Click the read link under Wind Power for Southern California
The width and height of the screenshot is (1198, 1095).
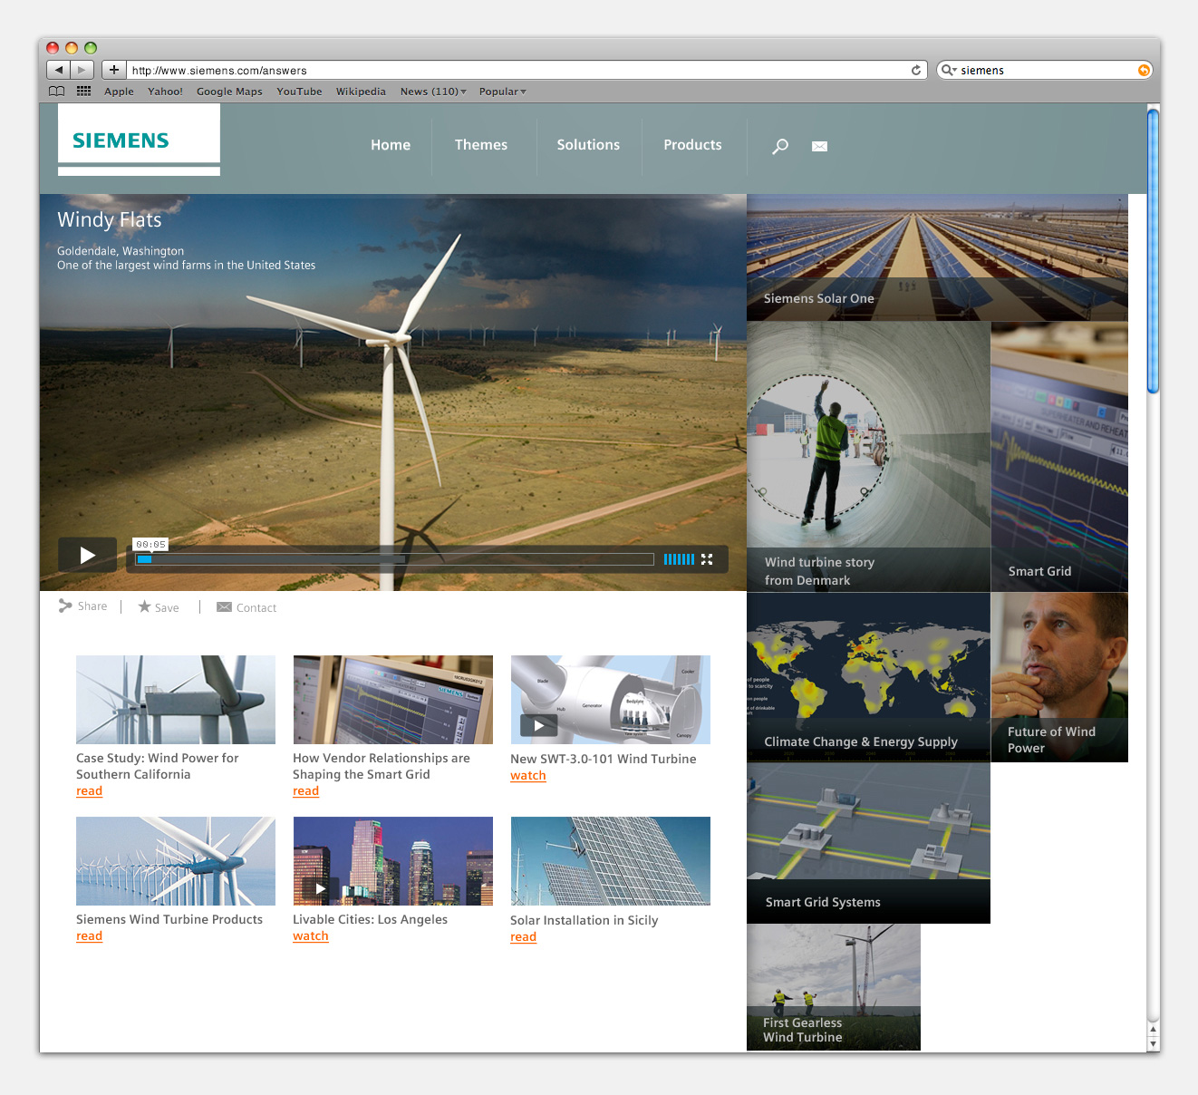[x=89, y=791]
